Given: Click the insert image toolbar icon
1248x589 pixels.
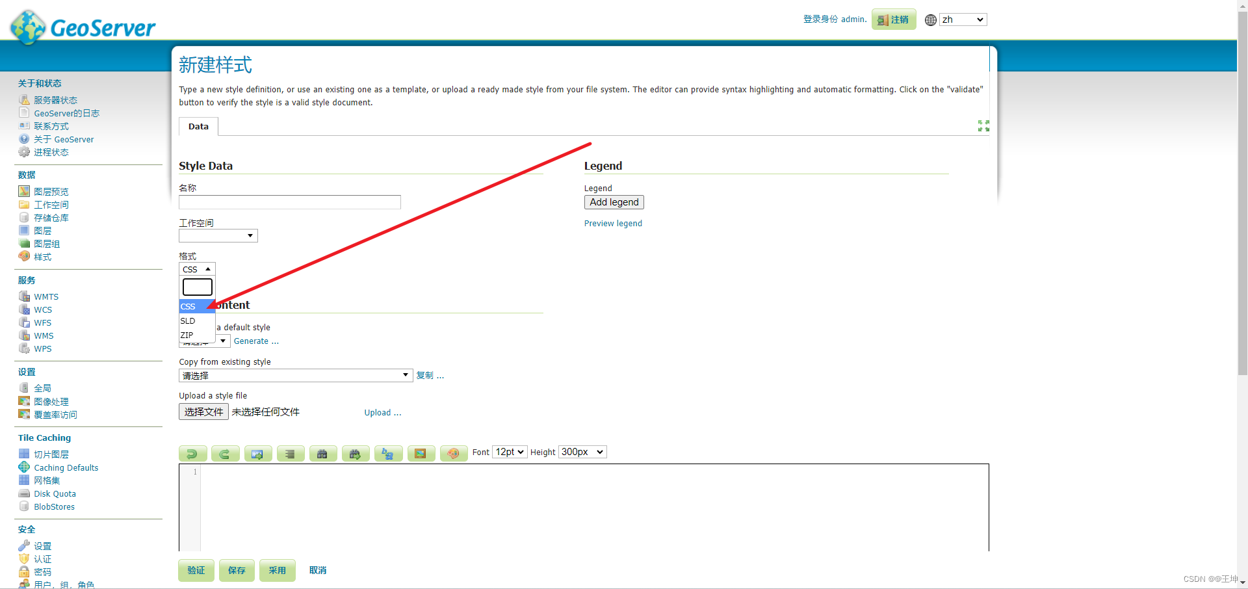Looking at the screenshot, I should pyautogui.click(x=421, y=453).
